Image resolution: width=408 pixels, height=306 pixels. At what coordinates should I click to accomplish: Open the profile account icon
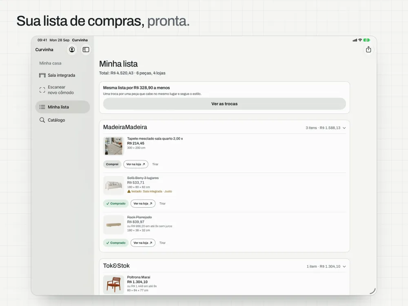tap(72, 49)
